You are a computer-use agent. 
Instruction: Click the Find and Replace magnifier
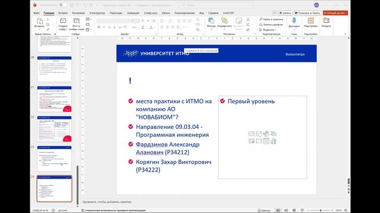coord(261,19)
